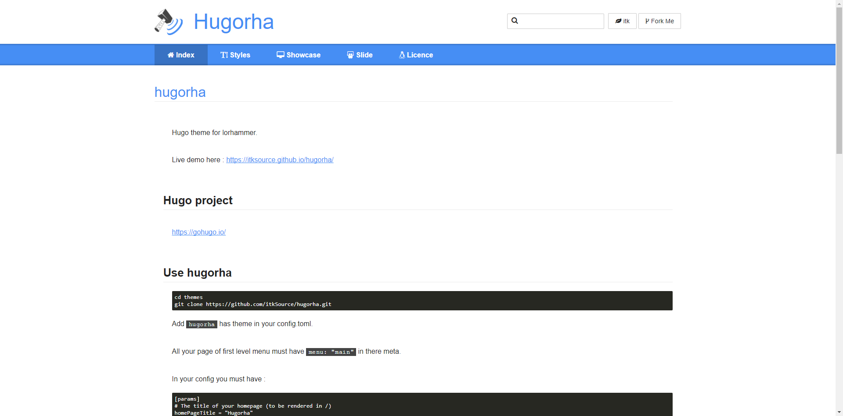Open the Styles menu item
Viewport: 843px width, 416px height.
pyautogui.click(x=235, y=55)
